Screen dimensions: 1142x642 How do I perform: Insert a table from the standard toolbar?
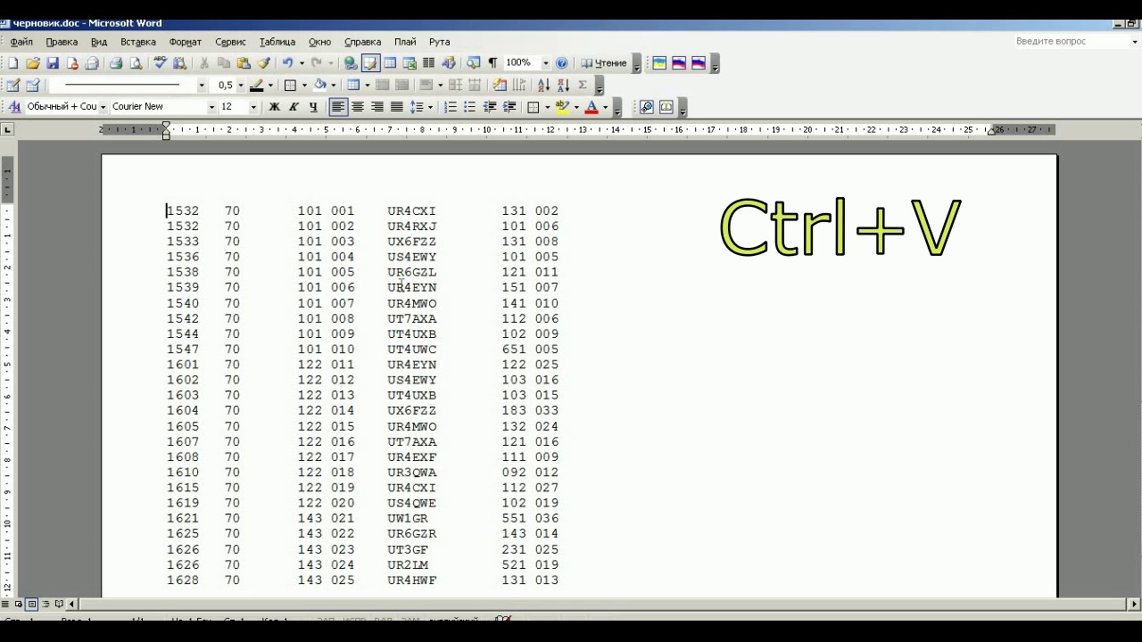390,63
